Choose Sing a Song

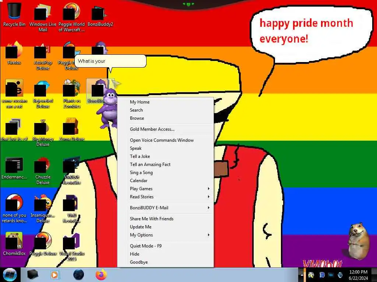pos(170,173)
